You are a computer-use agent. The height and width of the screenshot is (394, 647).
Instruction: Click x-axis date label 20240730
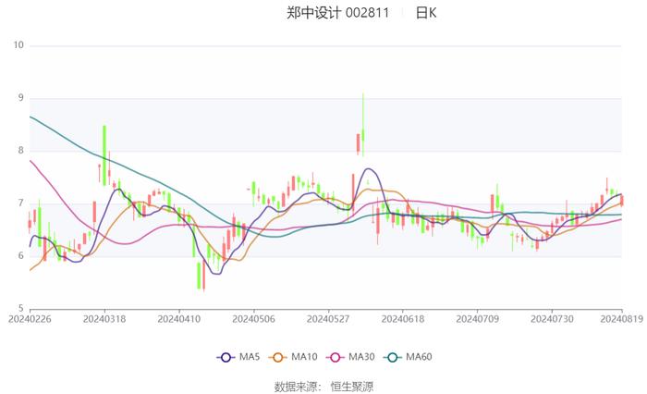coord(552,319)
